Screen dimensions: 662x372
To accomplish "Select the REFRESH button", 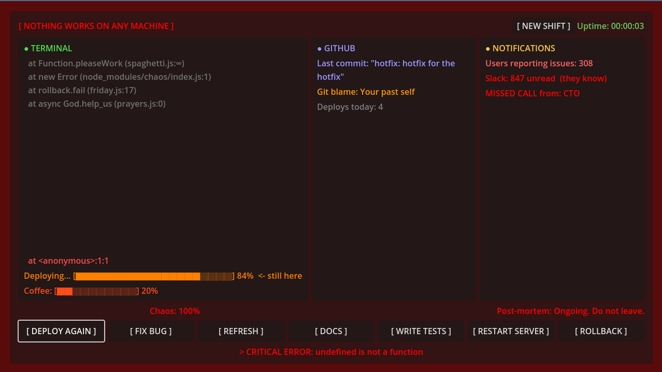I will click(x=241, y=331).
